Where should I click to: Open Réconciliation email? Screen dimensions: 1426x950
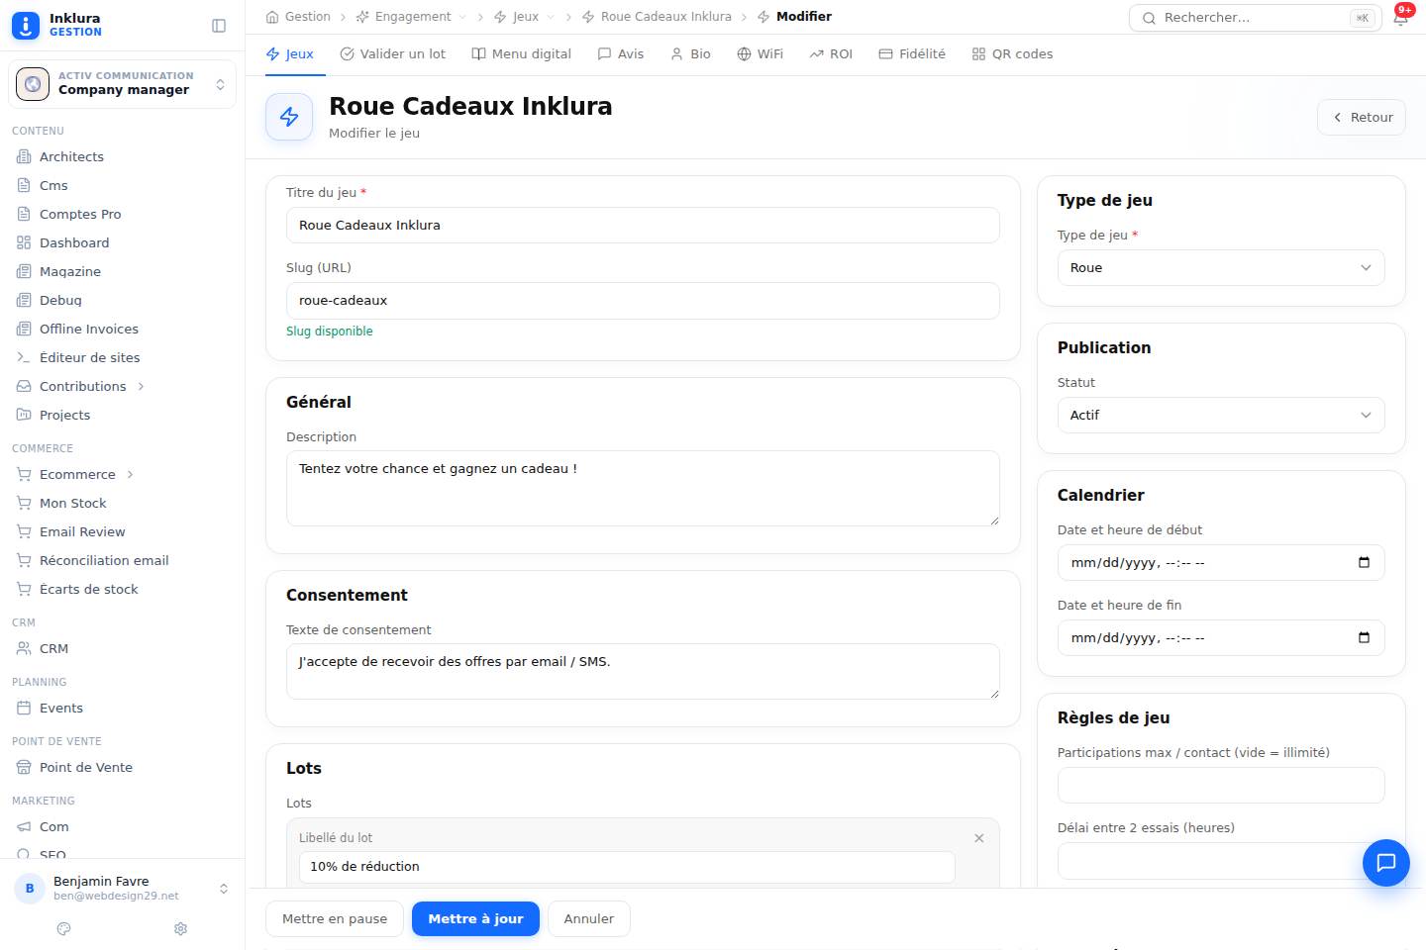(x=104, y=560)
